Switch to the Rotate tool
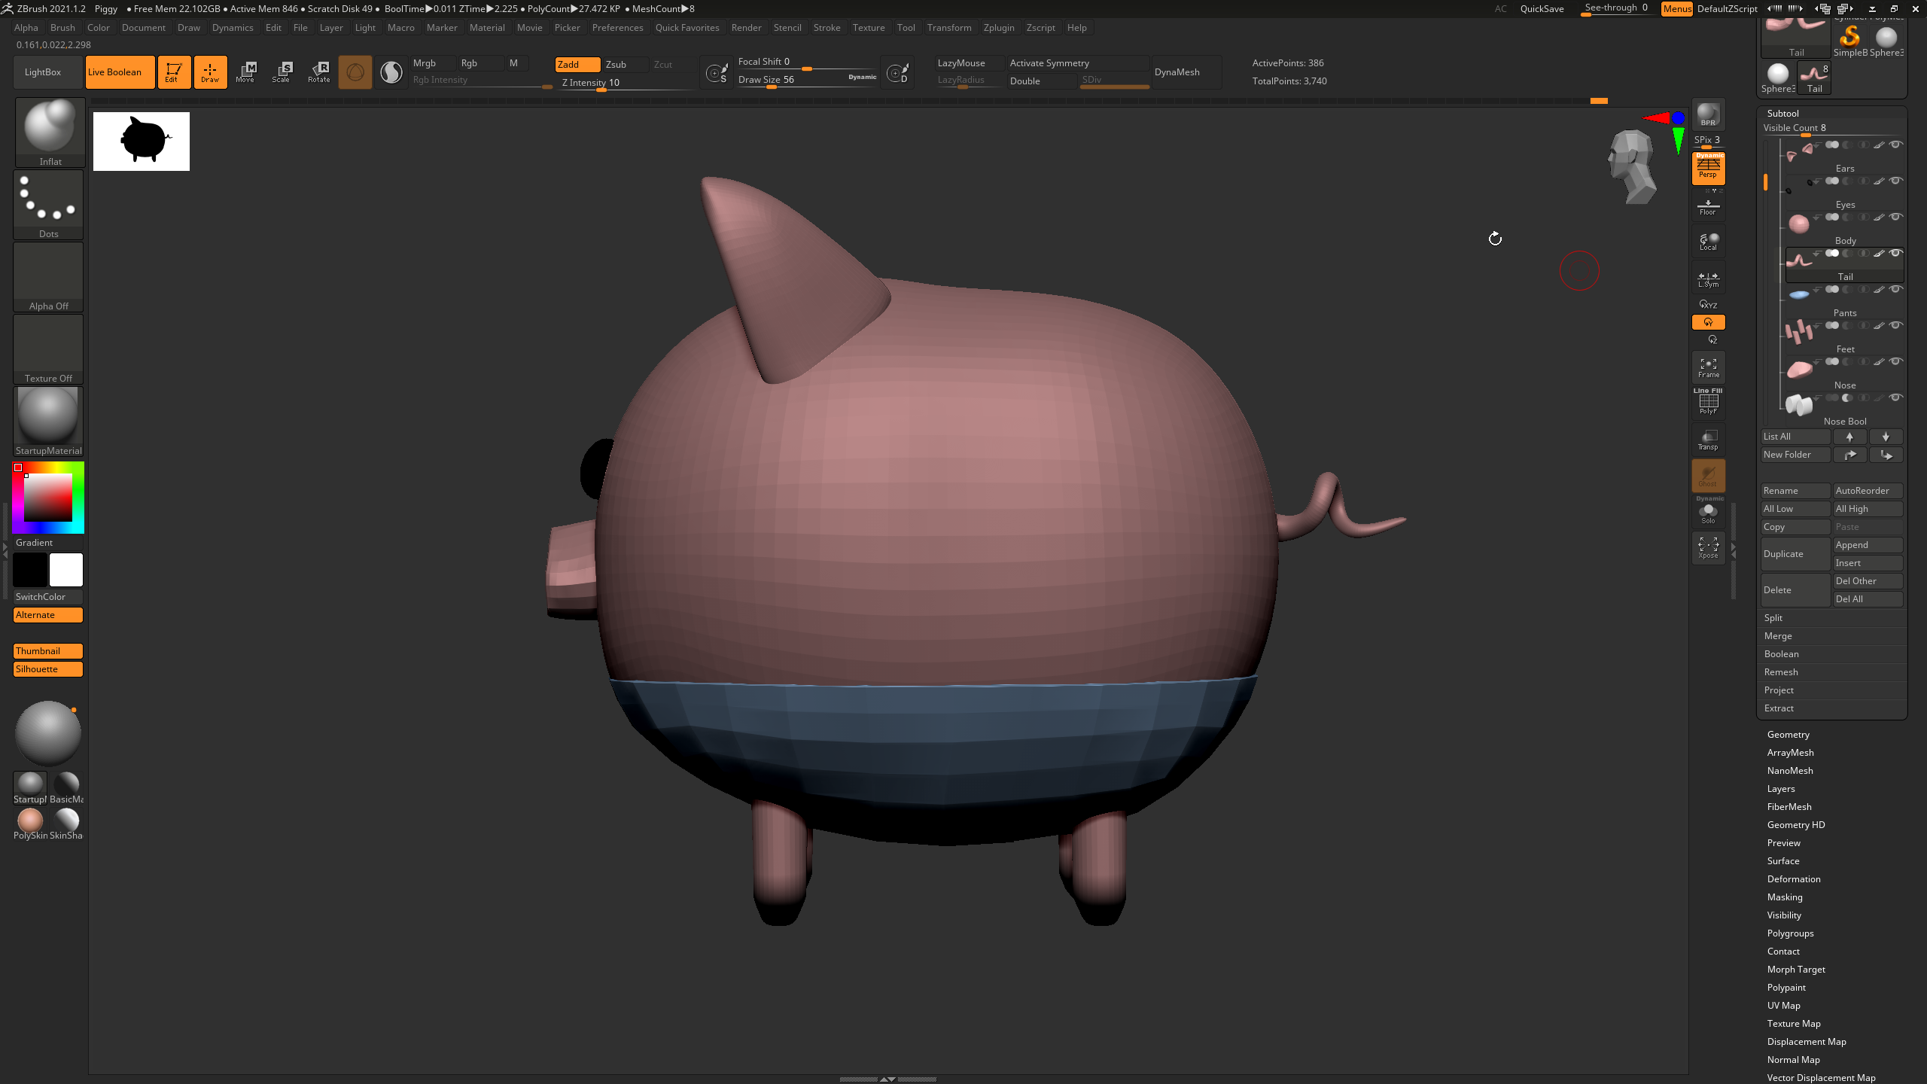1927x1084 pixels. point(318,72)
